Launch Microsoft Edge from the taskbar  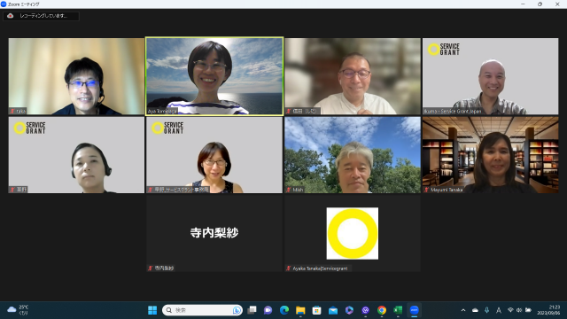pyautogui.click(x=284, y=310)
